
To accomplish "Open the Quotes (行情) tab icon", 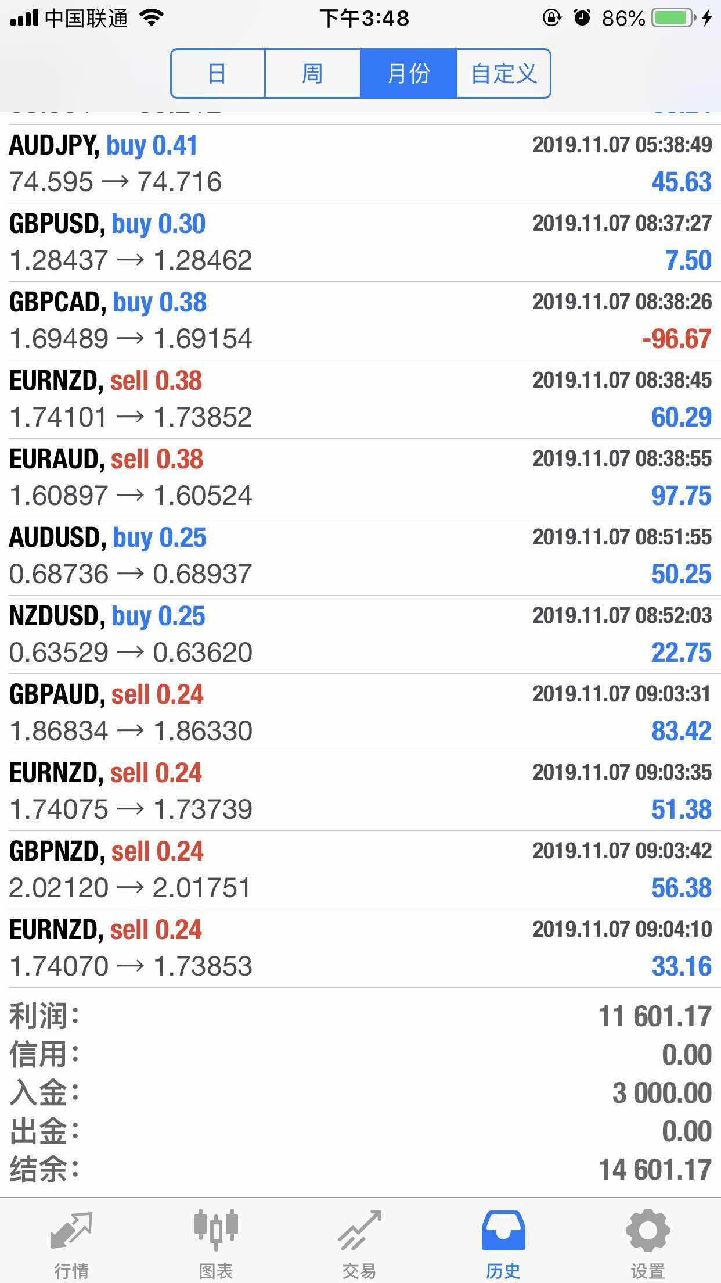I will (x=71, y=1231).
